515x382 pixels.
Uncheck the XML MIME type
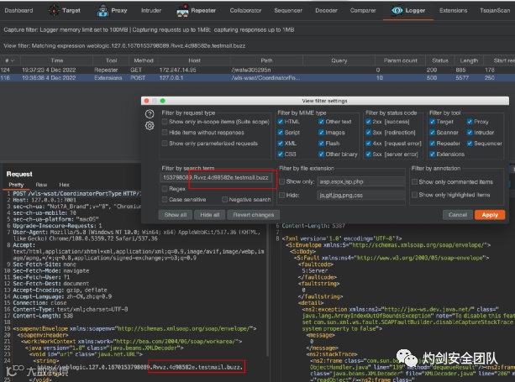pos(280,144)
